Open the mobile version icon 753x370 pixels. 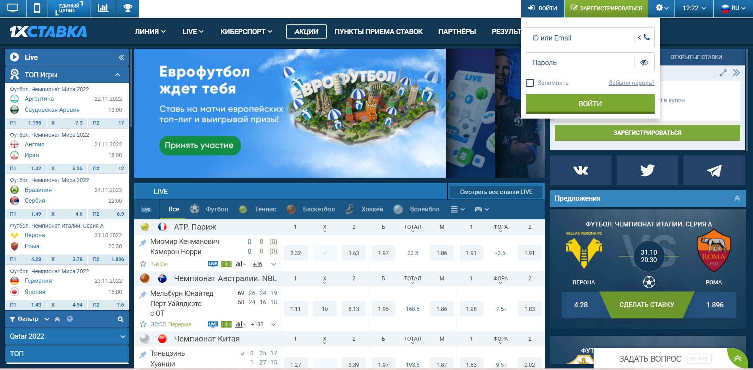(x=37, y=8)
